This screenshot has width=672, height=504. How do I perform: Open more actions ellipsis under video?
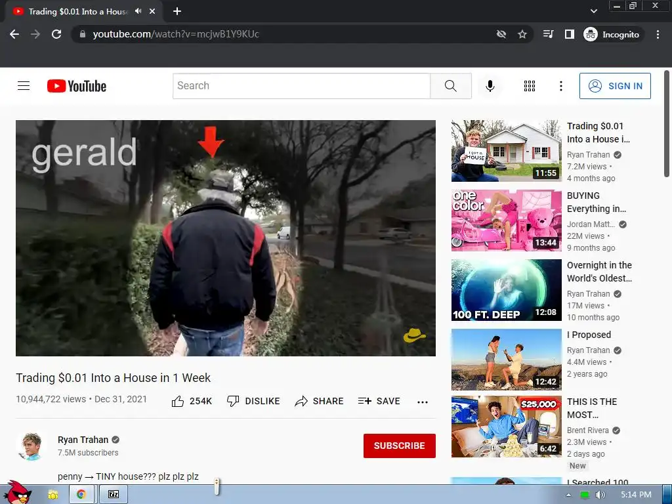click(422, 402)
